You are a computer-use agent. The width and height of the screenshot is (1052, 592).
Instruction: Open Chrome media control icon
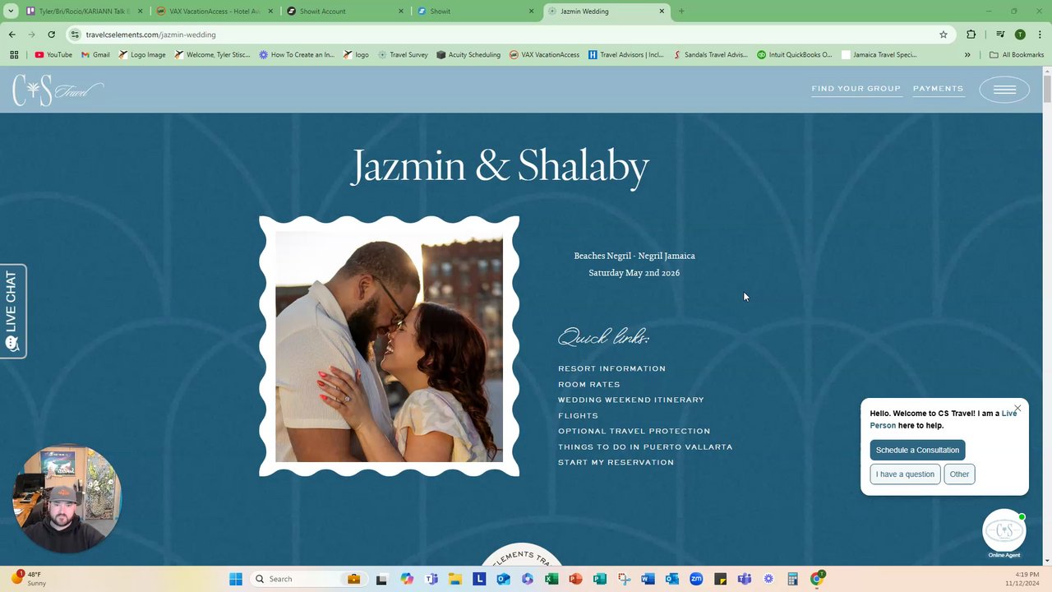click(x=1000, y=35)
